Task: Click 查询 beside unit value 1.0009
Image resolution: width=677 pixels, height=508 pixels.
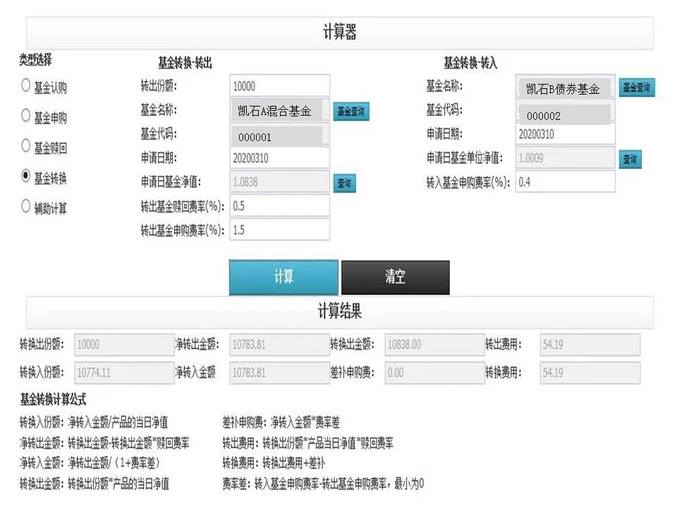Action: point(630,159)
